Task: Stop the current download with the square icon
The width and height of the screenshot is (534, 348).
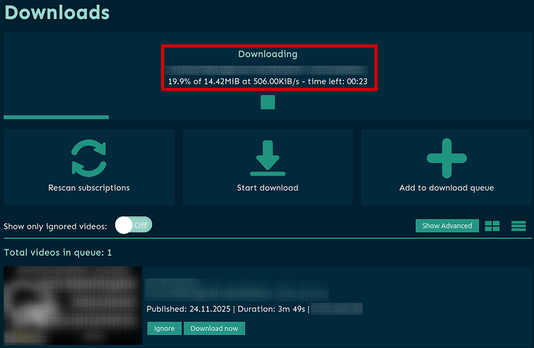Action: pos(268,102)
